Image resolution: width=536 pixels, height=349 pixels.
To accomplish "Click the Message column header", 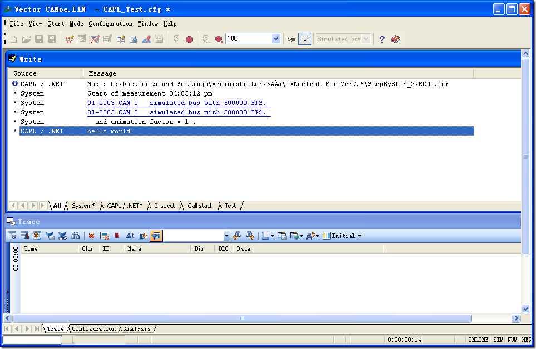I will pos(278,73).
